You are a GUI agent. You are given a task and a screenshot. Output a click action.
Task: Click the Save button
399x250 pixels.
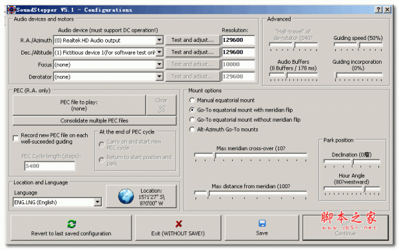click(262, 227)
